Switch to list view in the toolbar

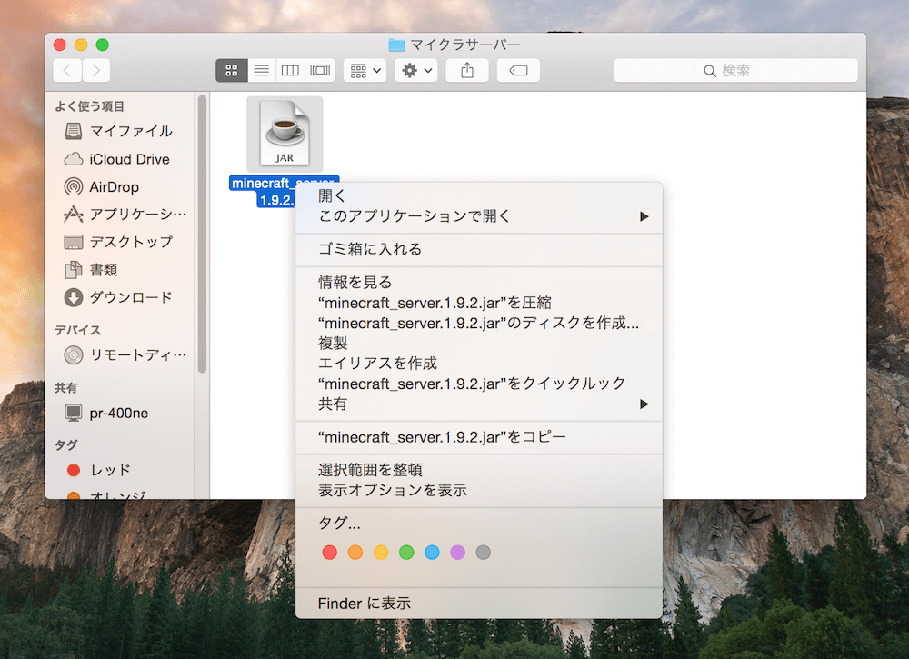260,70
